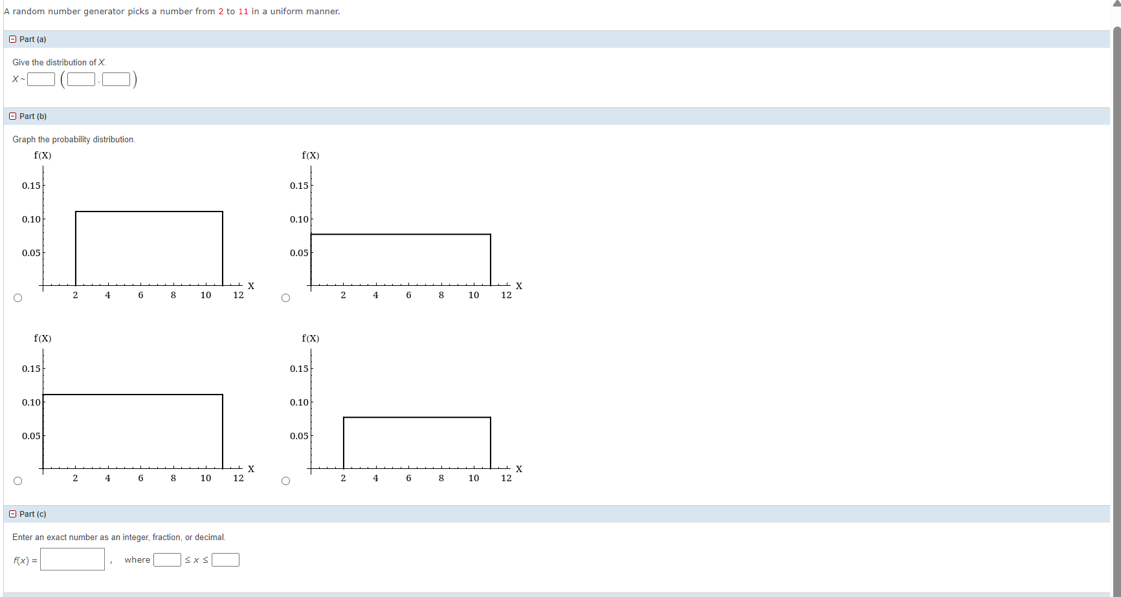The height and width of the screenshot is (597, 1121).
Task: Select graph with rectangle from 0 to 11 at 0.075
Action: point(285,298)
